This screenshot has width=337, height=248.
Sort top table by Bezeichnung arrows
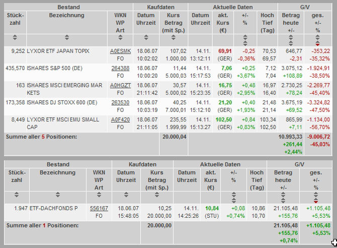[x=67, y=37]
